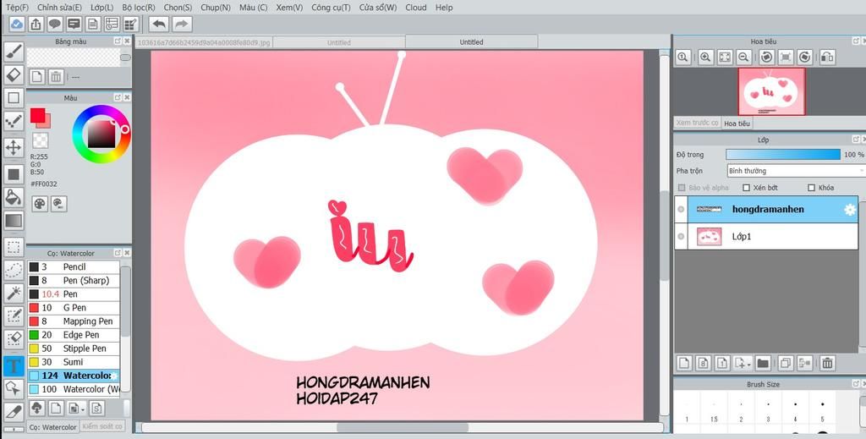
Task: Adjust the Độ trong opacity slider
Action: click(x=783, y=155)
